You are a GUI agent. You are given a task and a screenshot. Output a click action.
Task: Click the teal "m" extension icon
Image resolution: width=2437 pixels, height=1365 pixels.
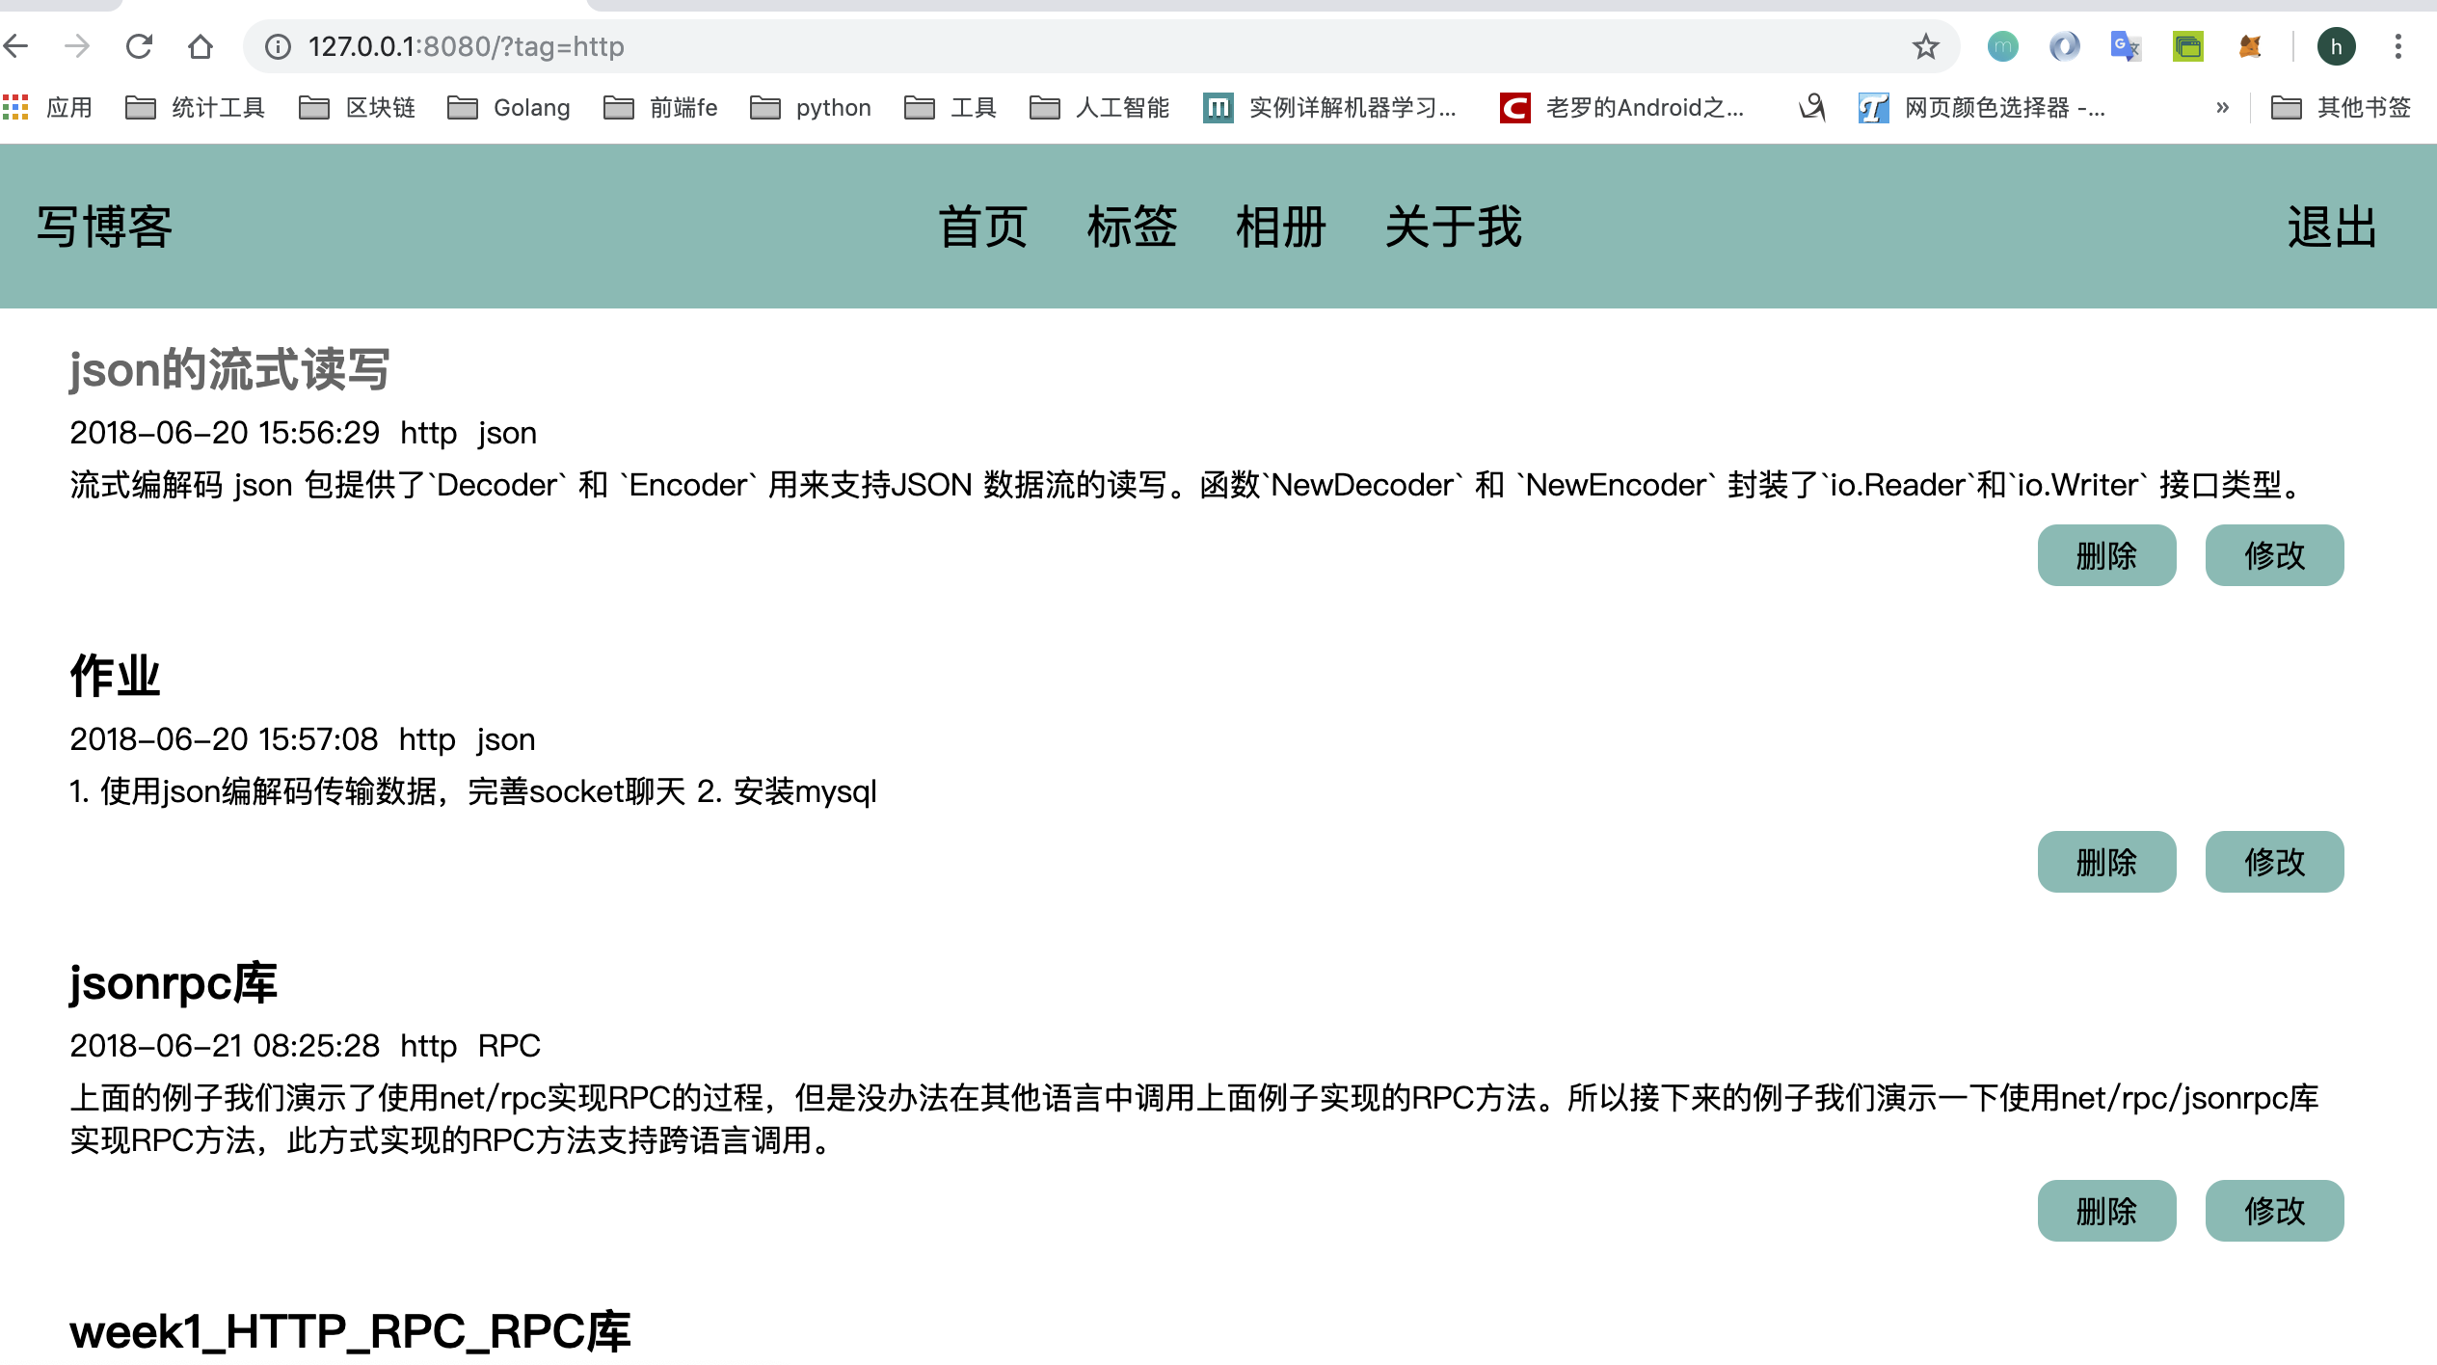(x=2002, y=45)
